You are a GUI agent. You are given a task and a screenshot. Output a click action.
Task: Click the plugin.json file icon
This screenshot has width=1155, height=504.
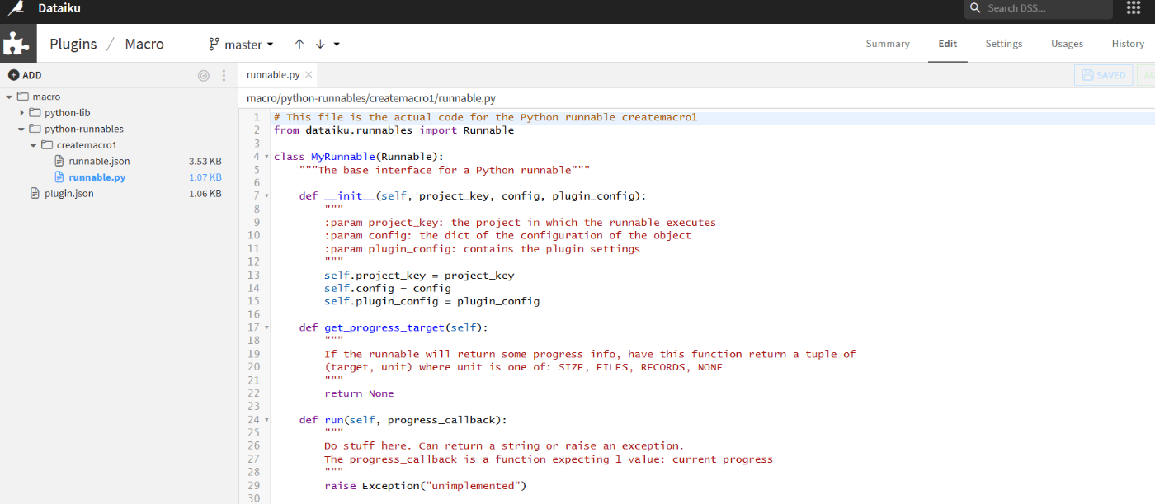[x=35, y=193]
